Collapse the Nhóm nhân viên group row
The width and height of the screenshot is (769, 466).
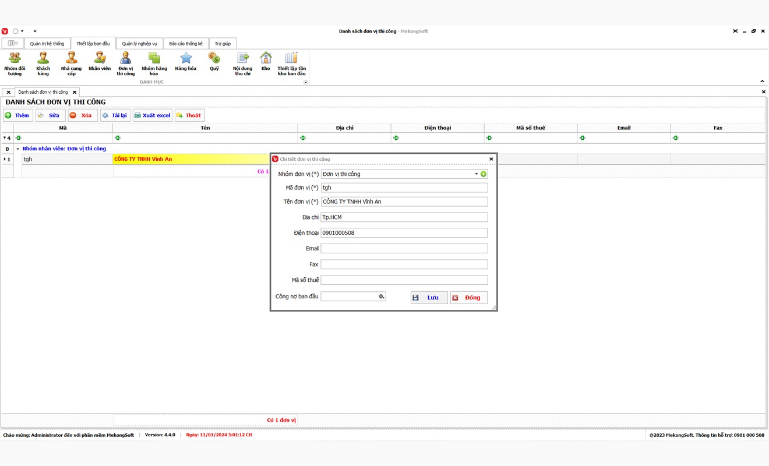pyautogui.click(x=17, y=149)
